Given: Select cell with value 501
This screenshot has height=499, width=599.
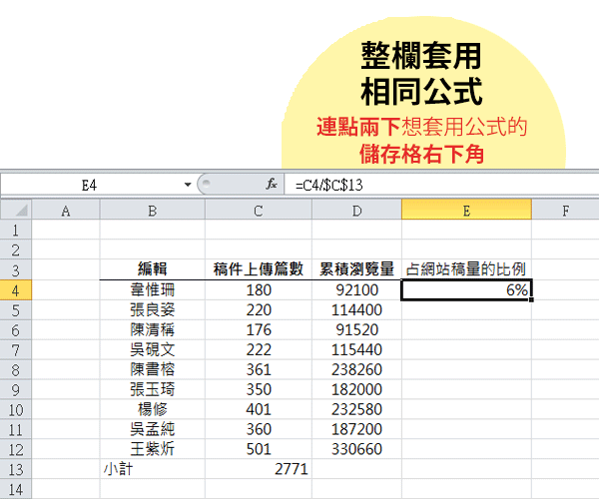Looking at the screenshot, I should tap(259, 449).
